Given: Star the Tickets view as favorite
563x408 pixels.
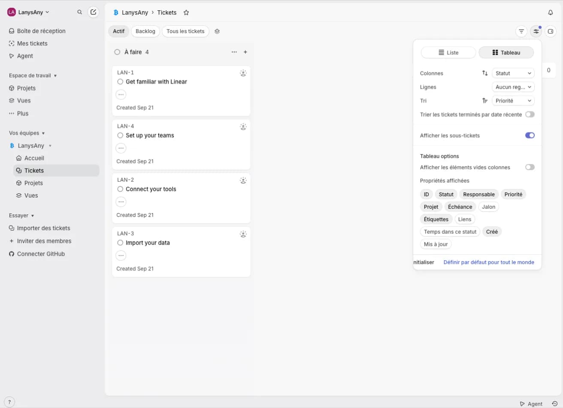Looking at the screenshot, I should 186,12.
